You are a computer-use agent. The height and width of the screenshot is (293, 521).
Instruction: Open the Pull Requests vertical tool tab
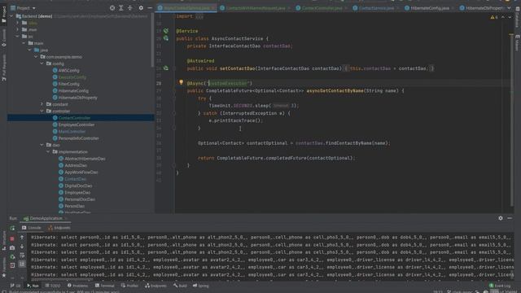coord(3,68)
